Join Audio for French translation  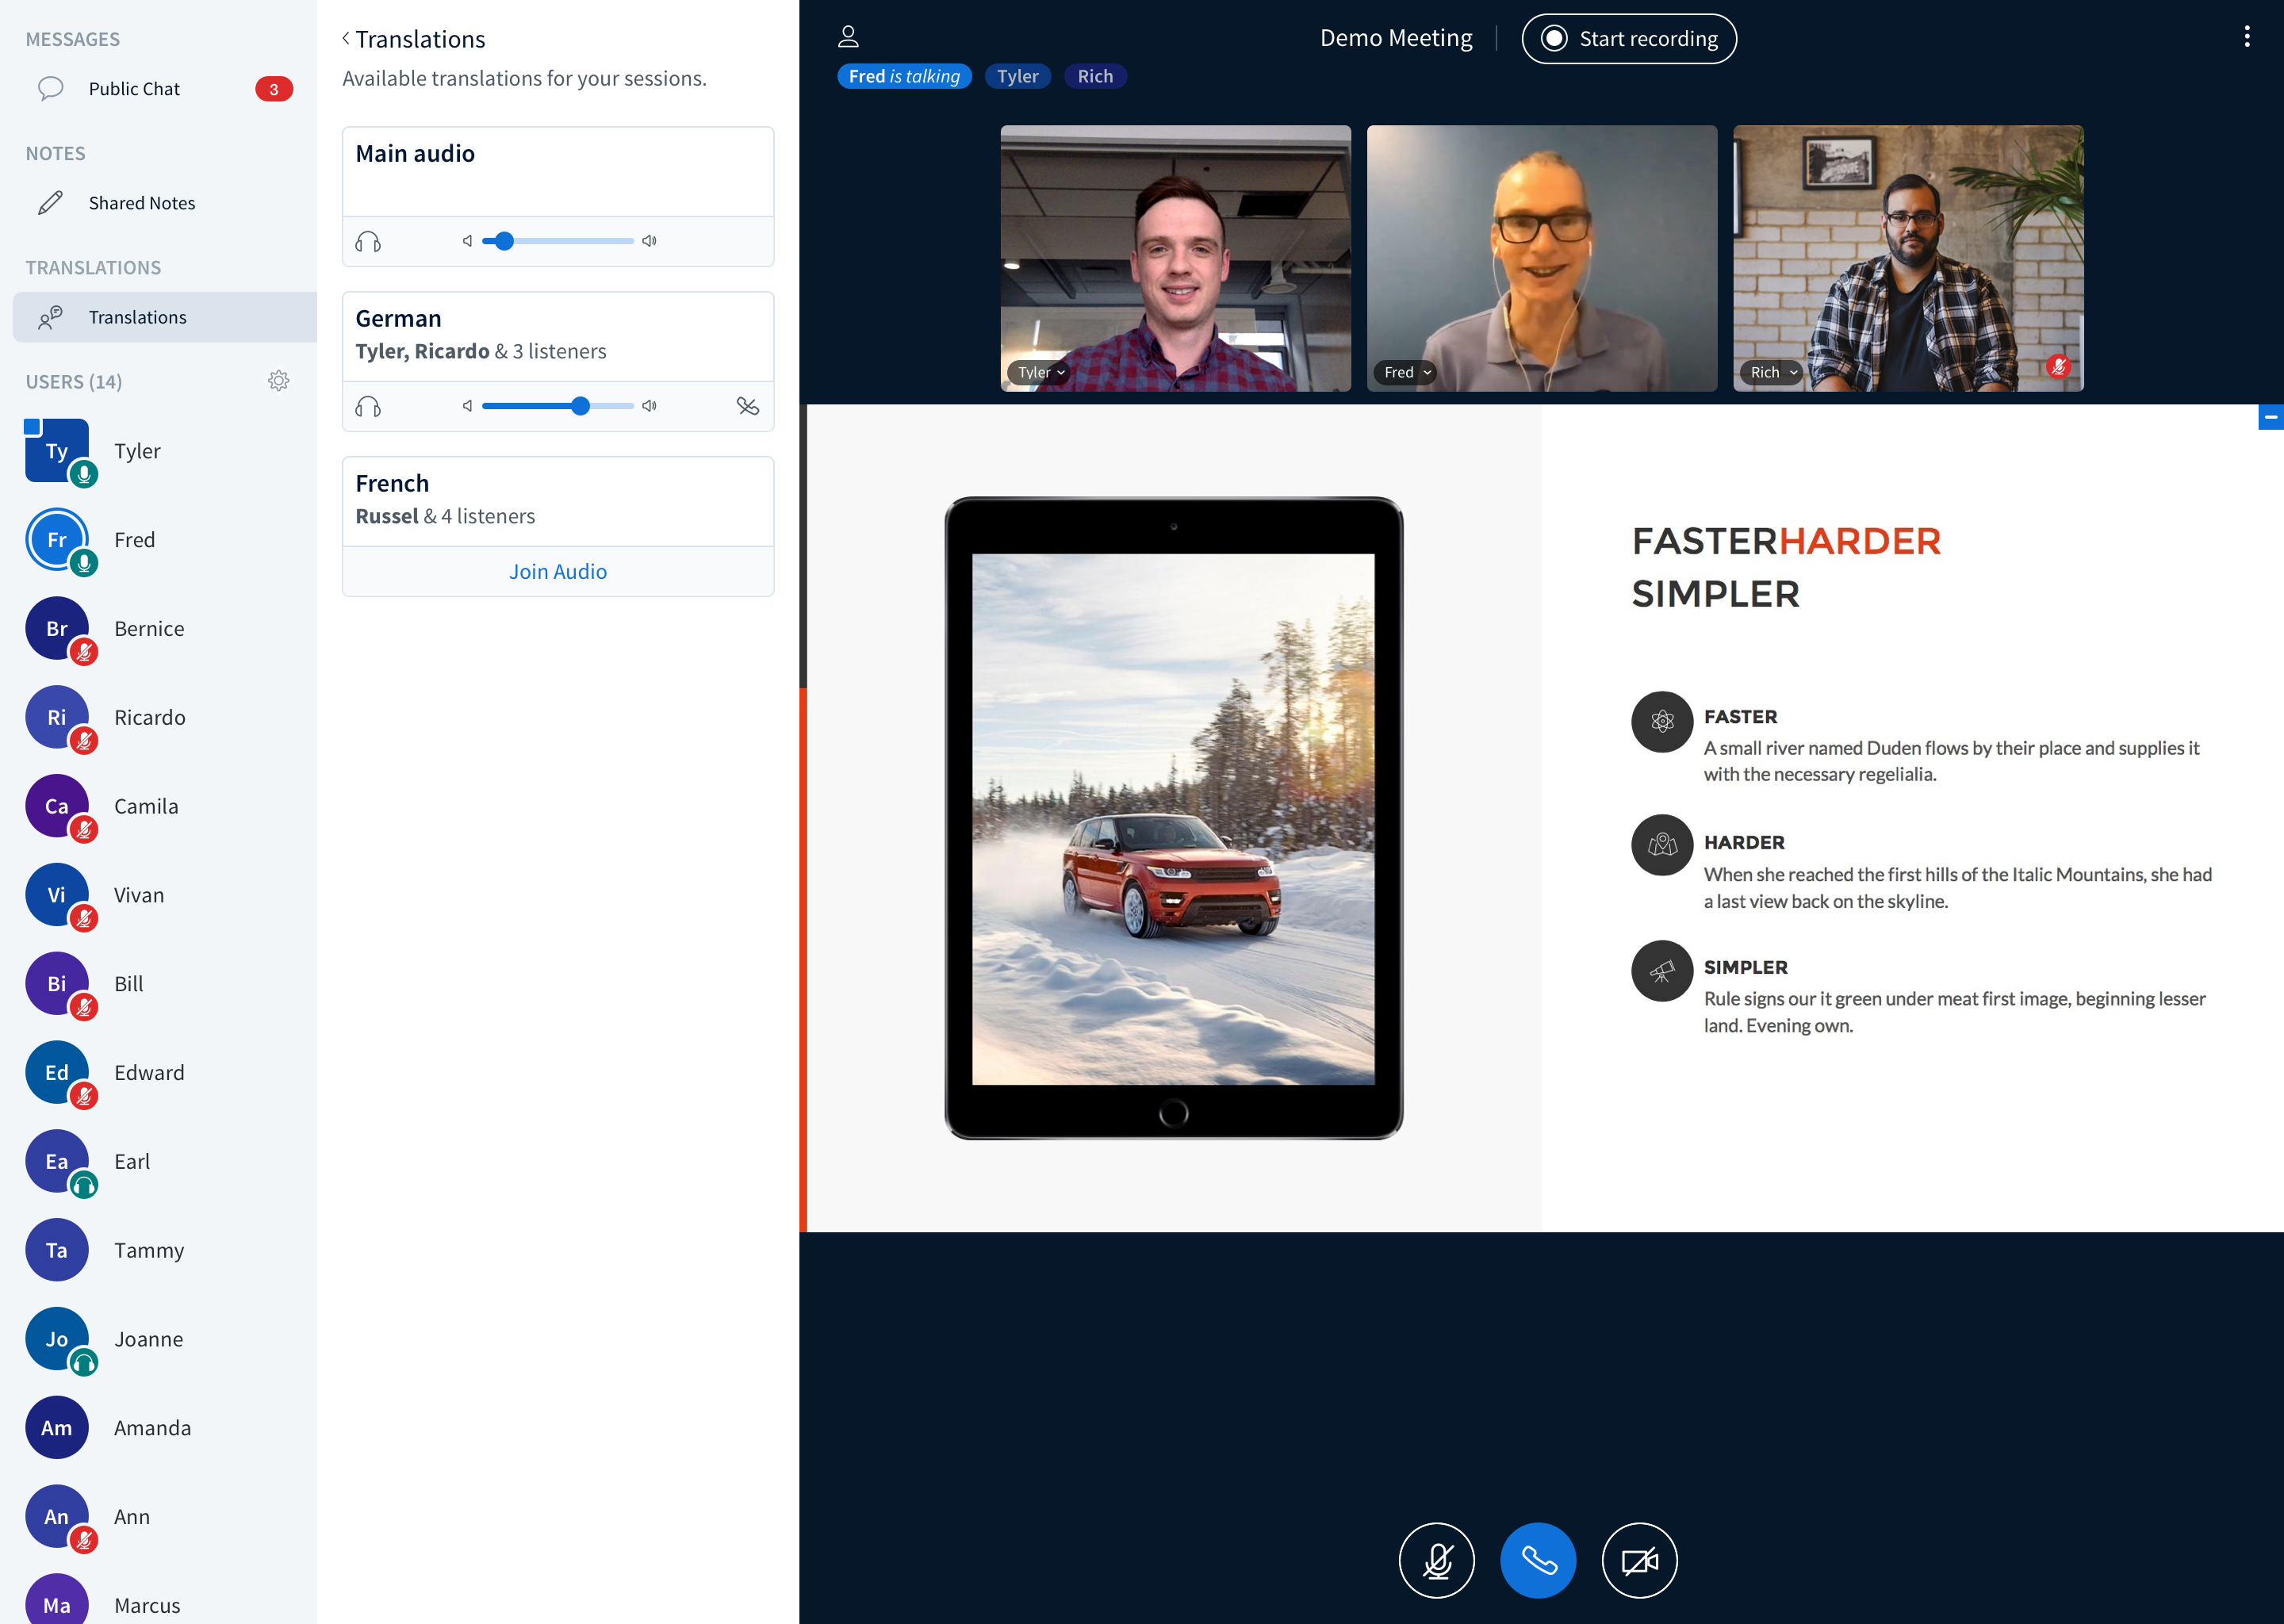[557, 571]
